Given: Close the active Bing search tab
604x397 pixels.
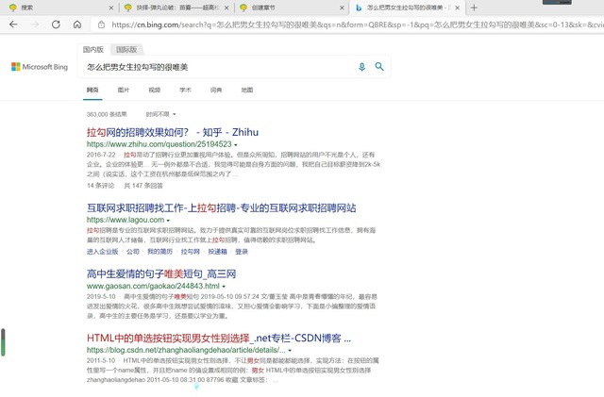Looking at the screenshot, I should (456, 8).
